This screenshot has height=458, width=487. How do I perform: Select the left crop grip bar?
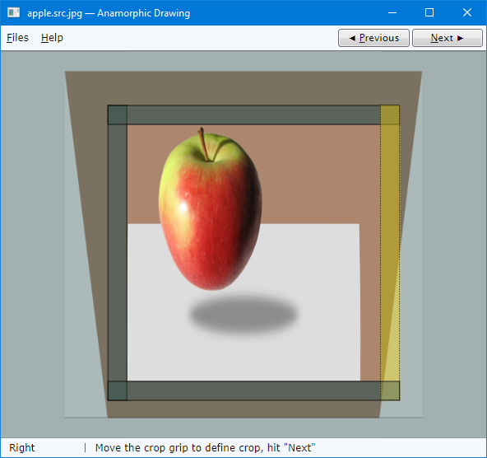[x=118, y=252]
